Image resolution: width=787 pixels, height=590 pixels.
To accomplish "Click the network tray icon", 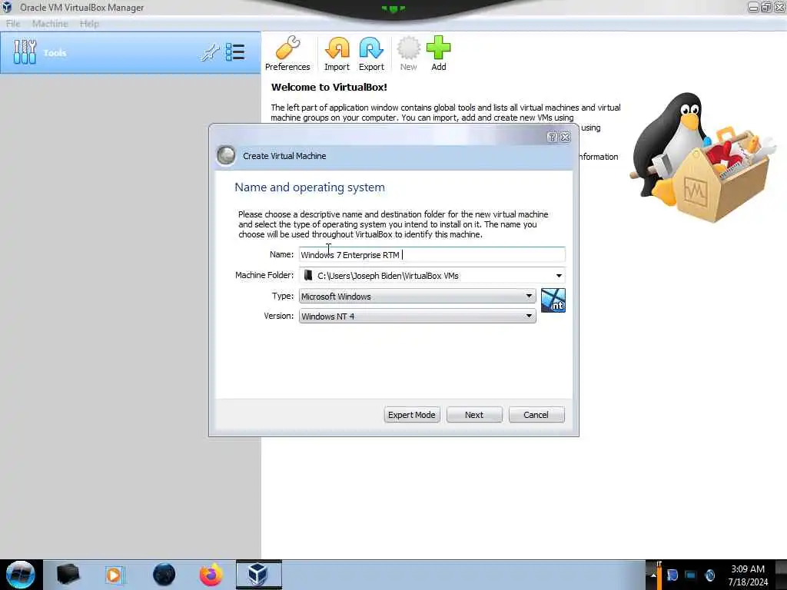I will tap(691, 575).
